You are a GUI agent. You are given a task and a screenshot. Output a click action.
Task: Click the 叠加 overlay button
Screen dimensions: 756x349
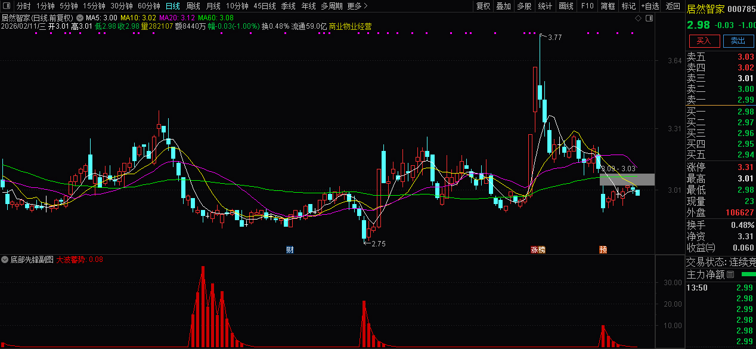click(504, 6)
